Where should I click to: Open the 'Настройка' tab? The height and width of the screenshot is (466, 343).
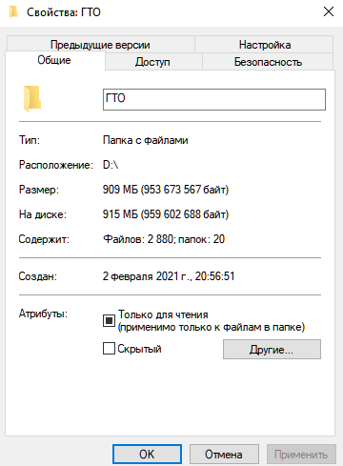click(264, 45)
